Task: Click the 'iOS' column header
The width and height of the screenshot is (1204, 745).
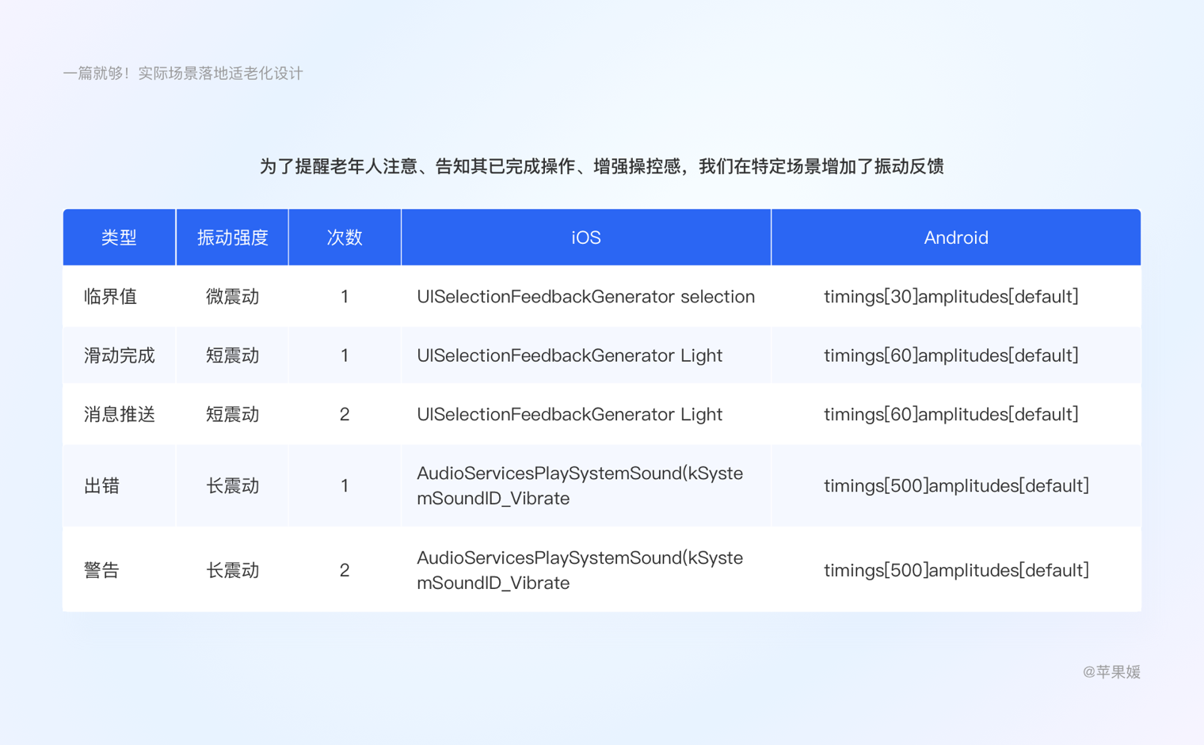Action: (x=586, y=238)
